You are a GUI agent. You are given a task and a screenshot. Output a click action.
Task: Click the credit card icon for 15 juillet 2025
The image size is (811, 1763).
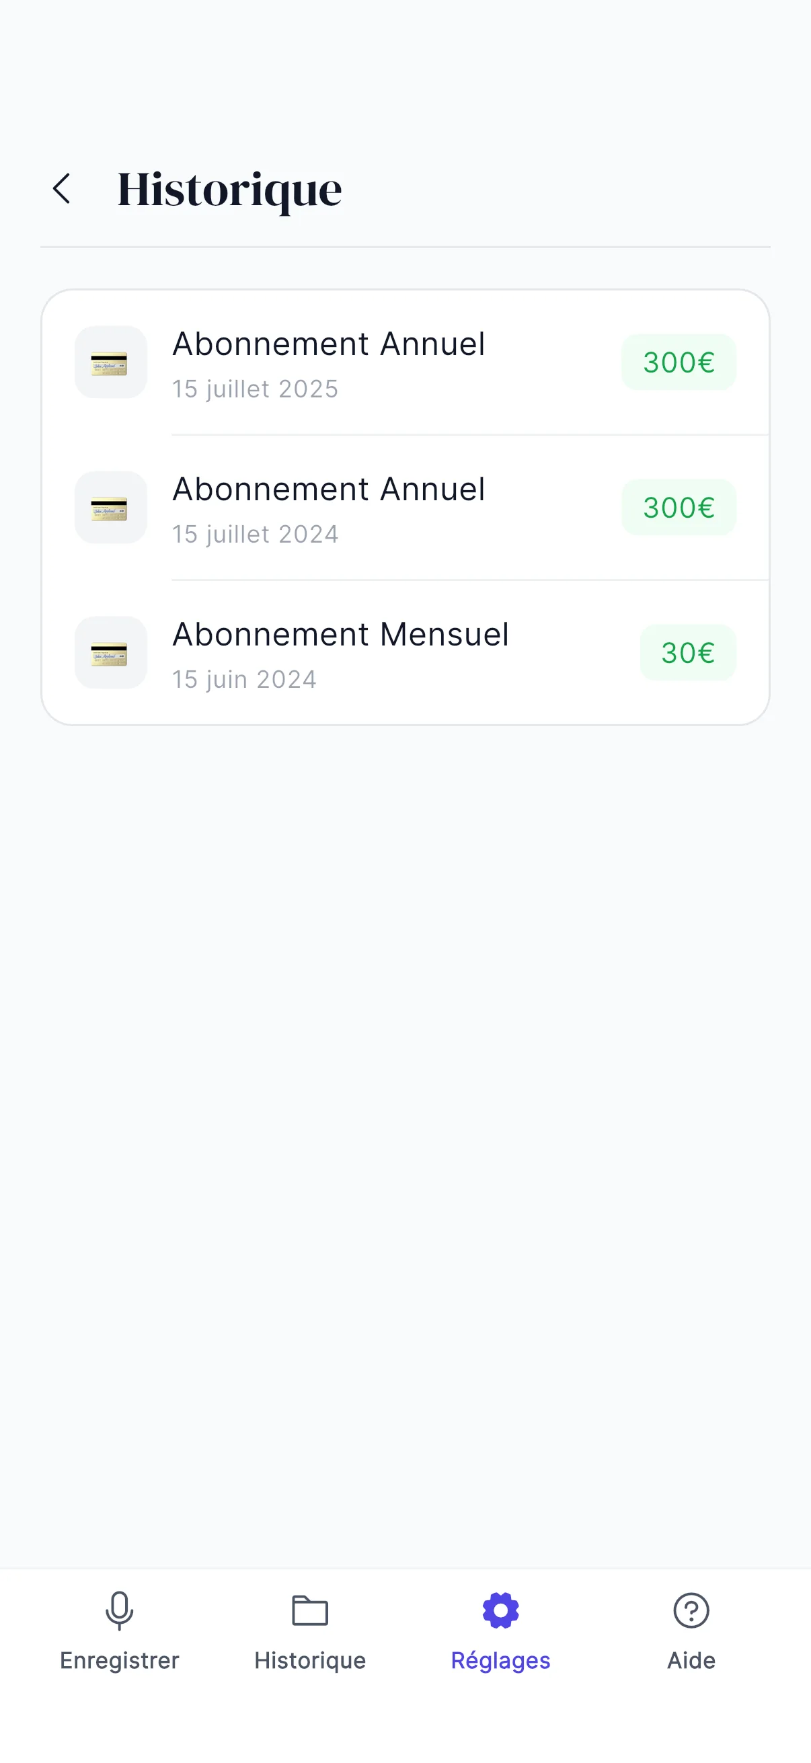(x=110, y=362)
